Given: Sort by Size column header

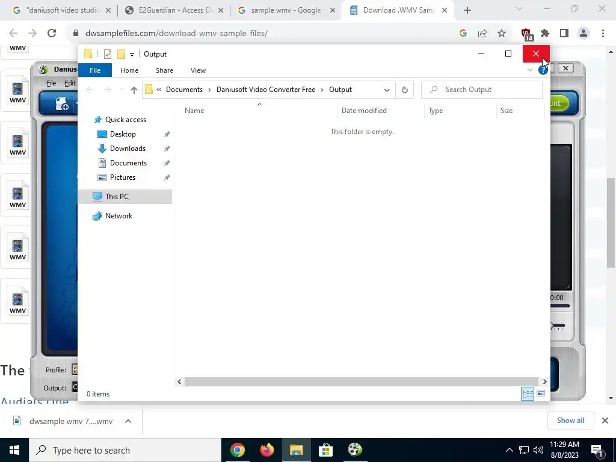Looking at the screenshot, I should click(x=506, y=111).
